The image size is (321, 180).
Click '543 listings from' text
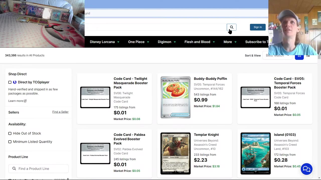click(x=205, y=94)
